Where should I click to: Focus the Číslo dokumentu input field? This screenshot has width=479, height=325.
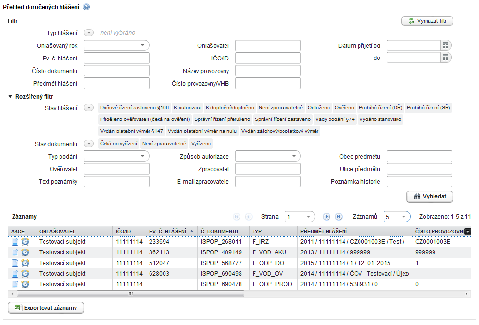pos(117,71)
